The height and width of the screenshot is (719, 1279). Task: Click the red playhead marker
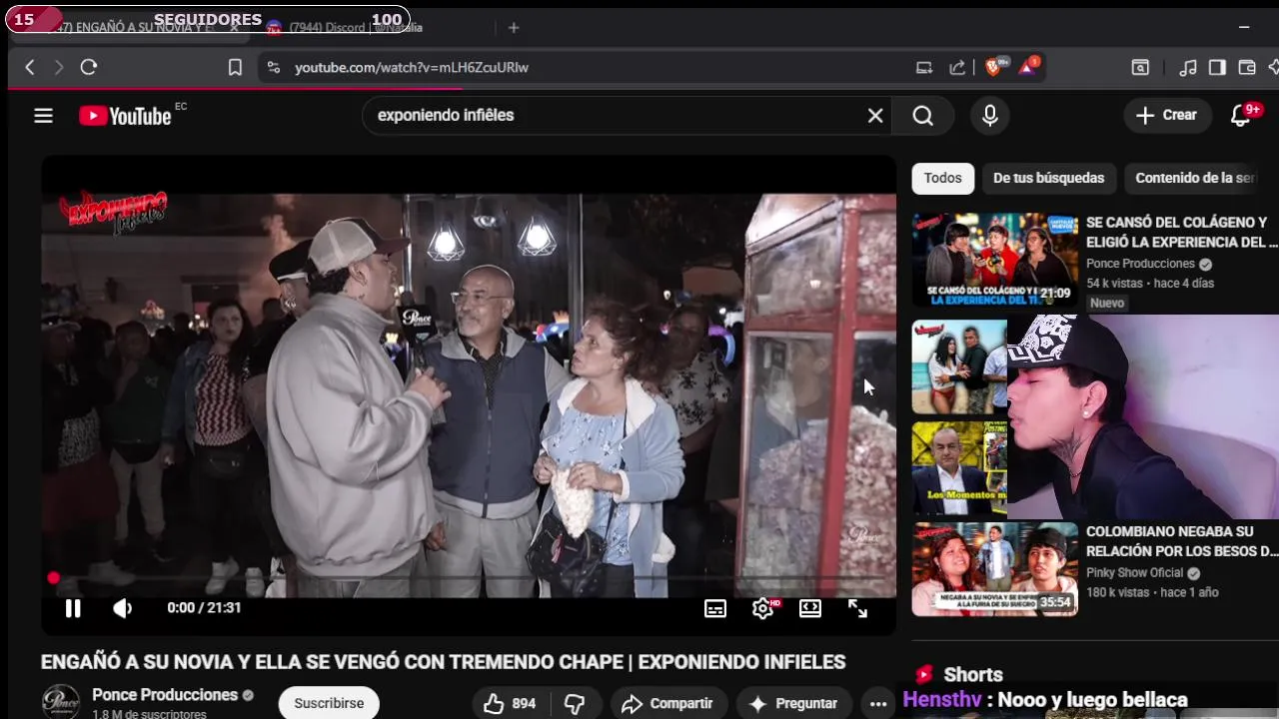(x=53, y=577)
